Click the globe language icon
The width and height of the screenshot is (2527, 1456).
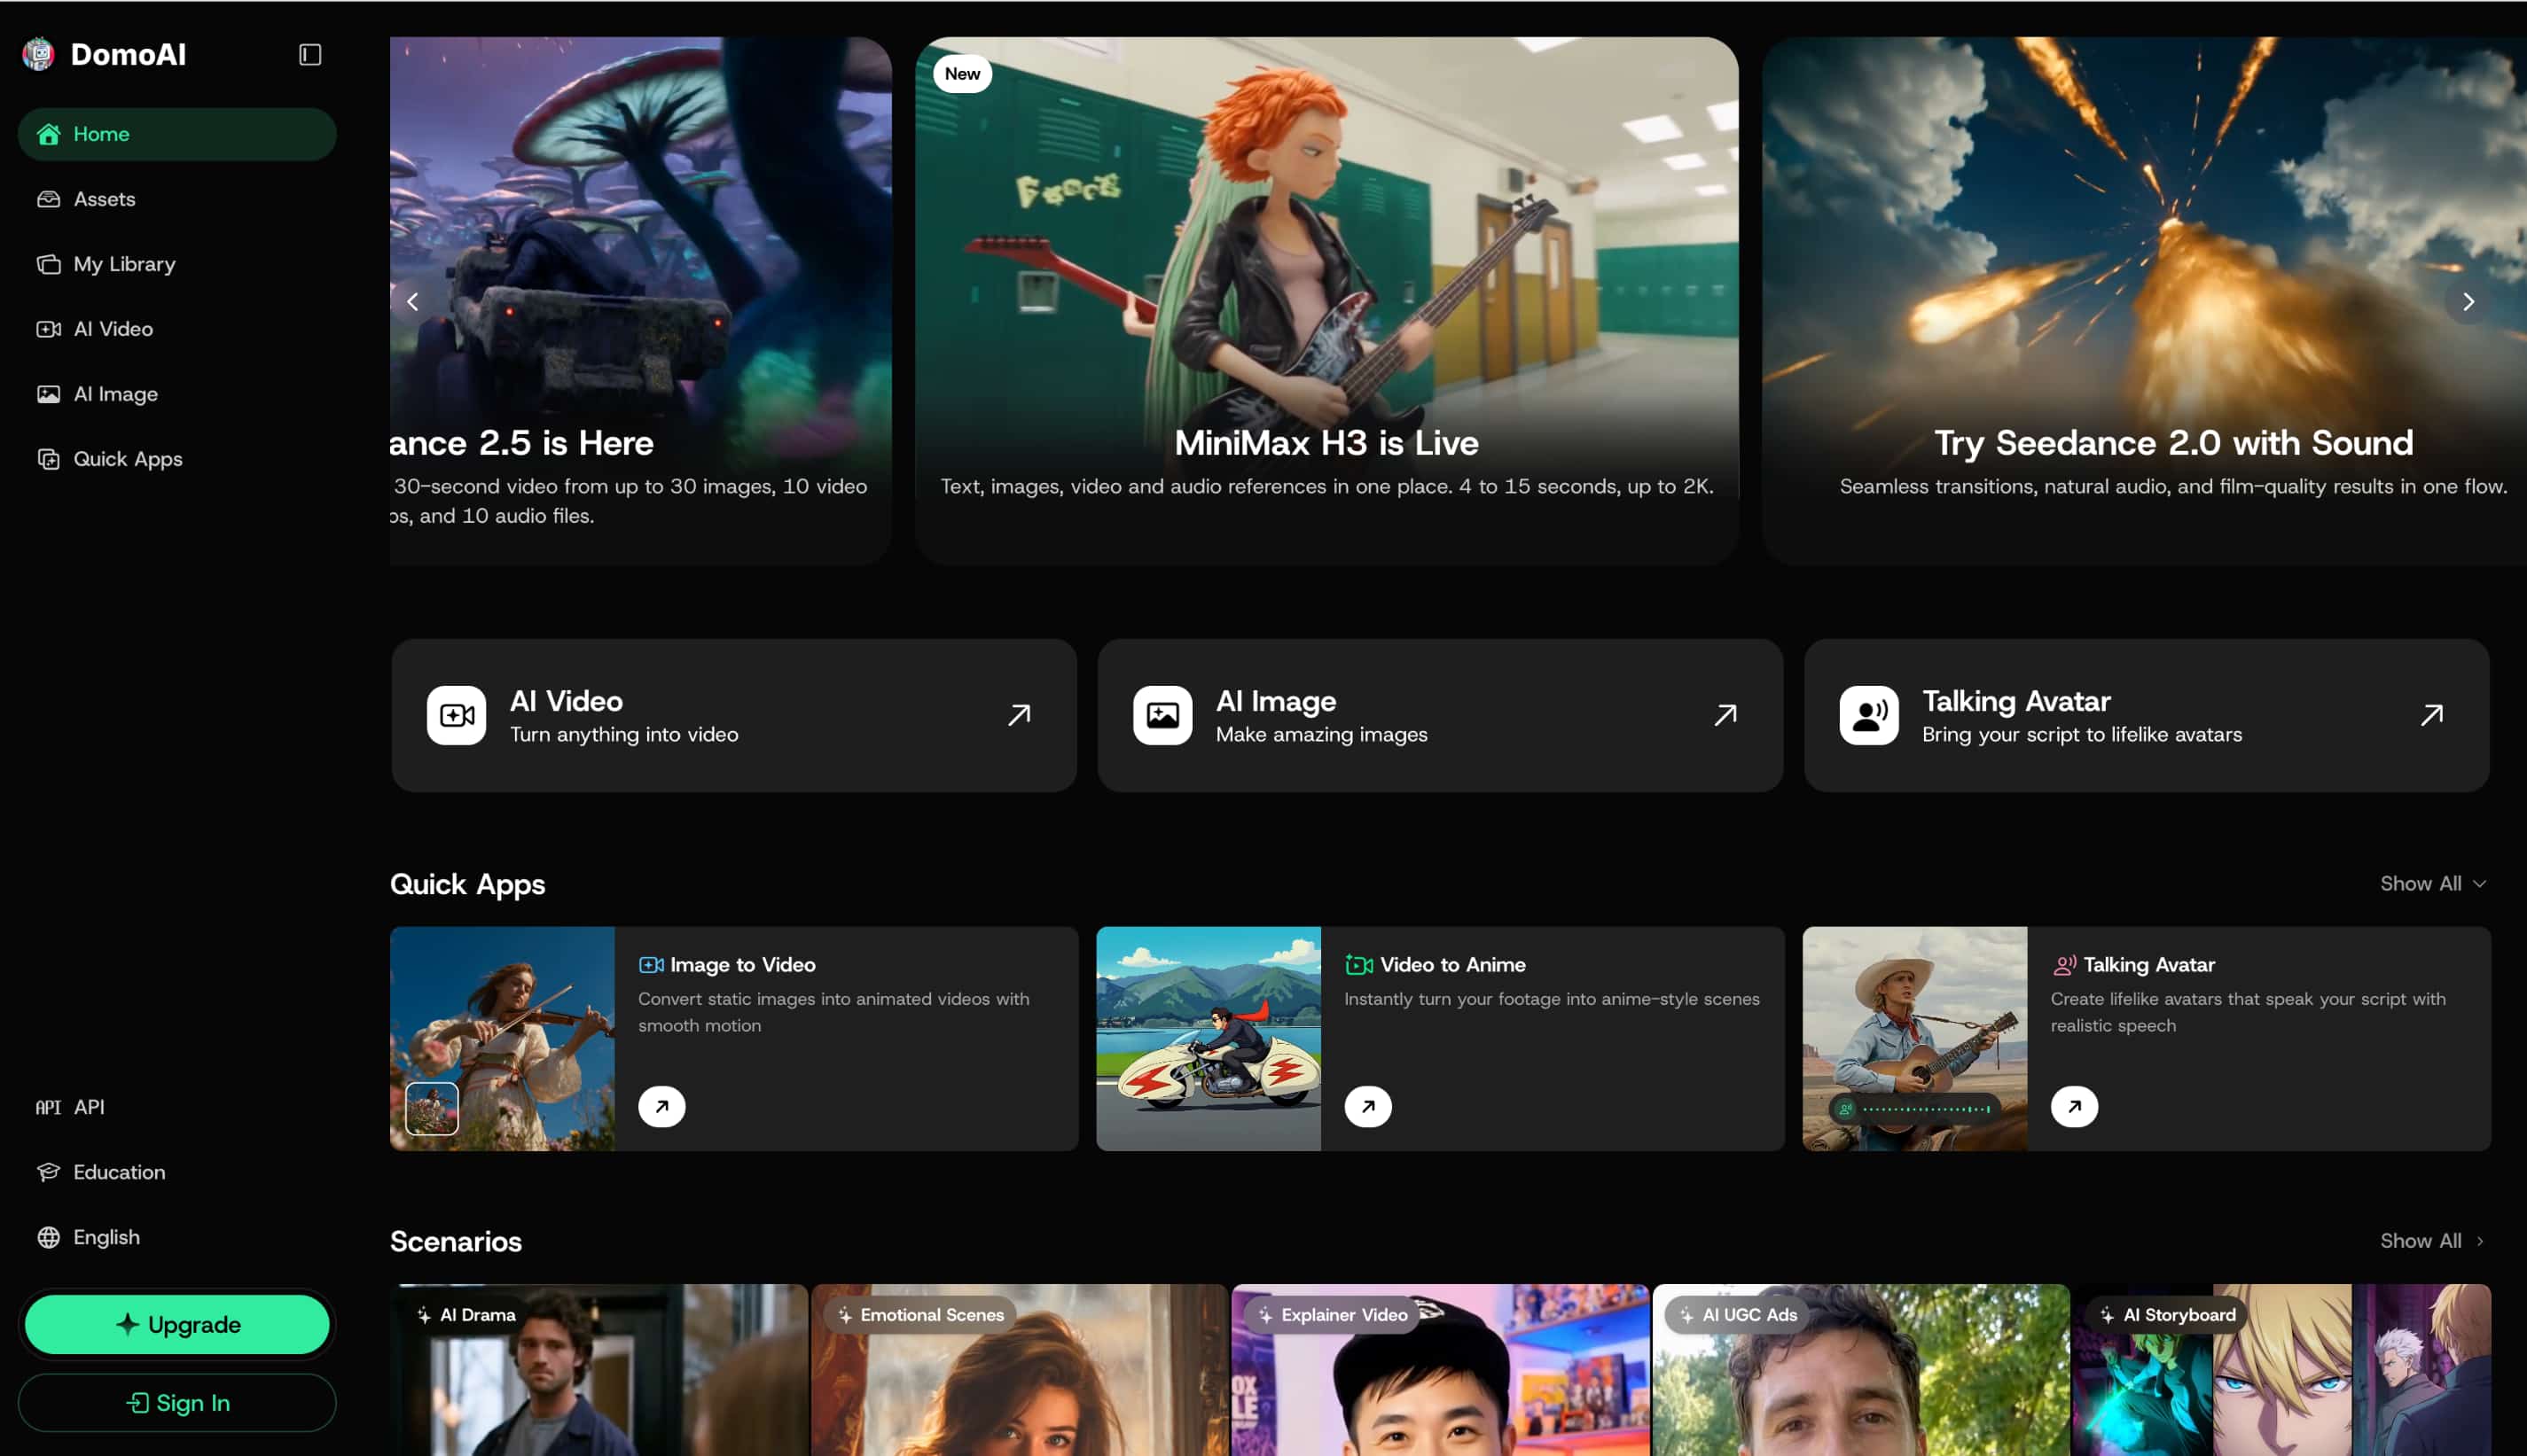pos(48,1237)
